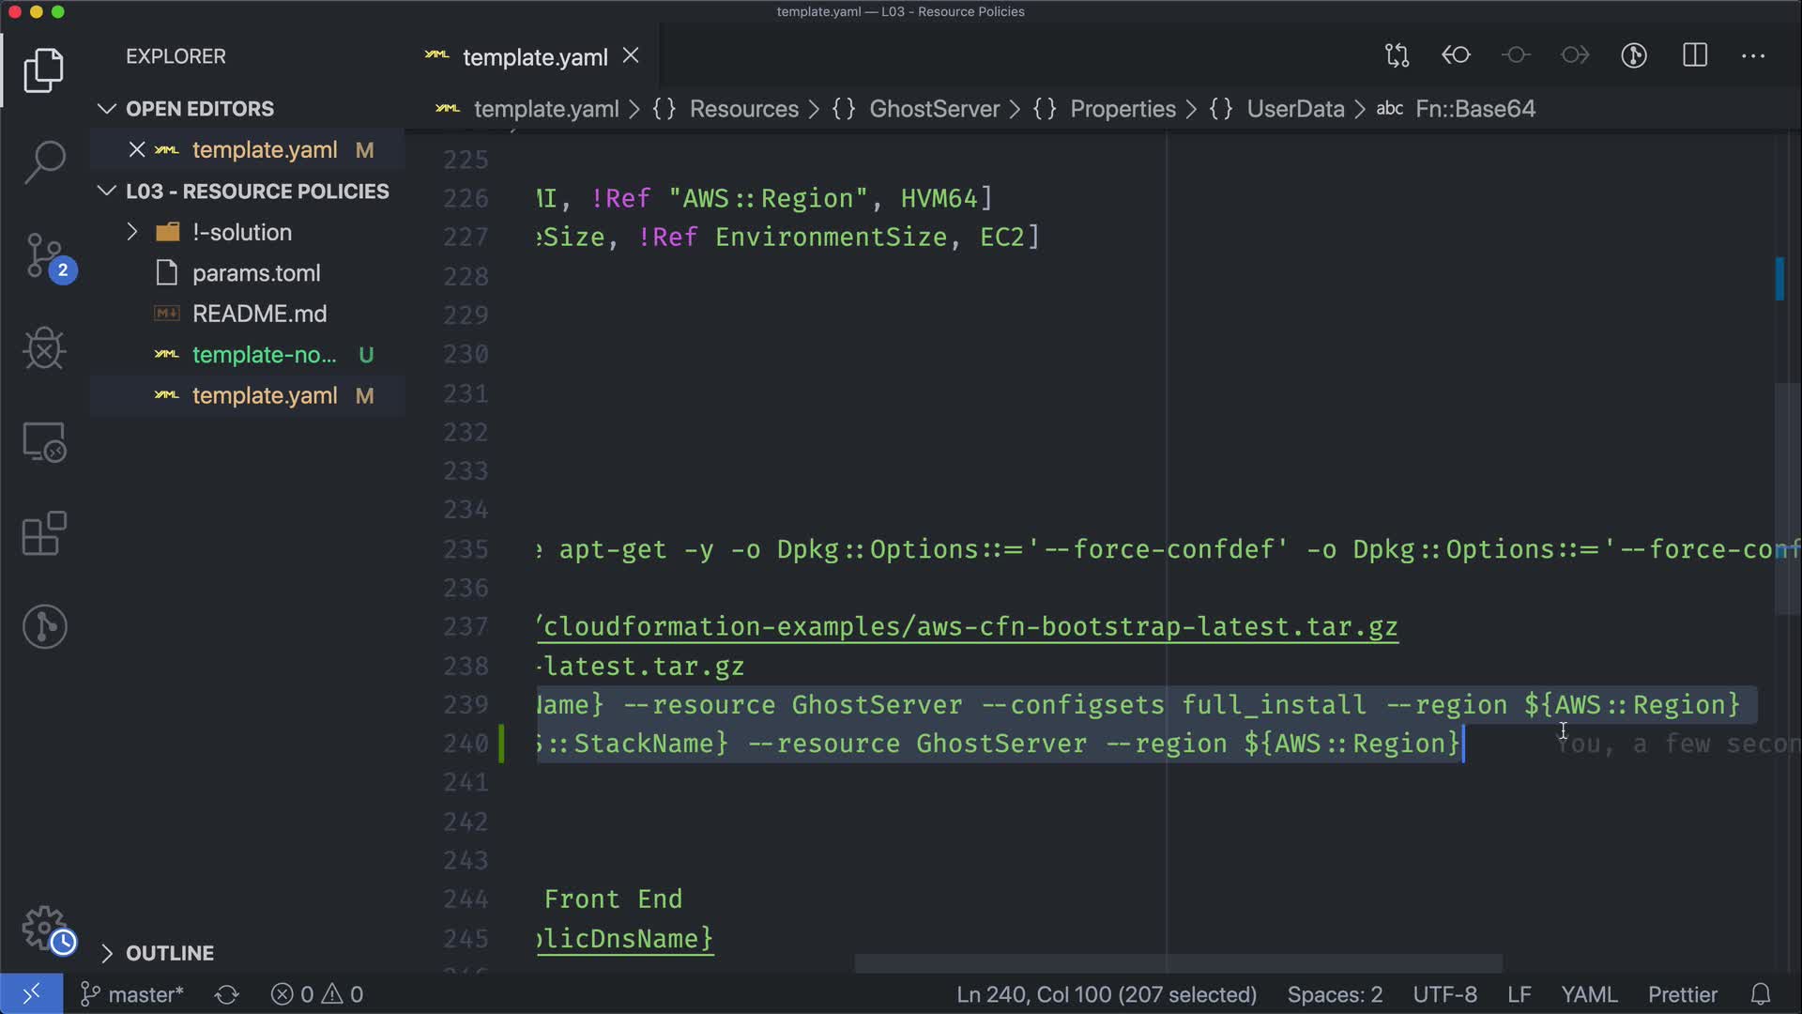Select GhostServer in the breadcrumb
This screenshot has width=1802, height=1014.
coord(933,109)
